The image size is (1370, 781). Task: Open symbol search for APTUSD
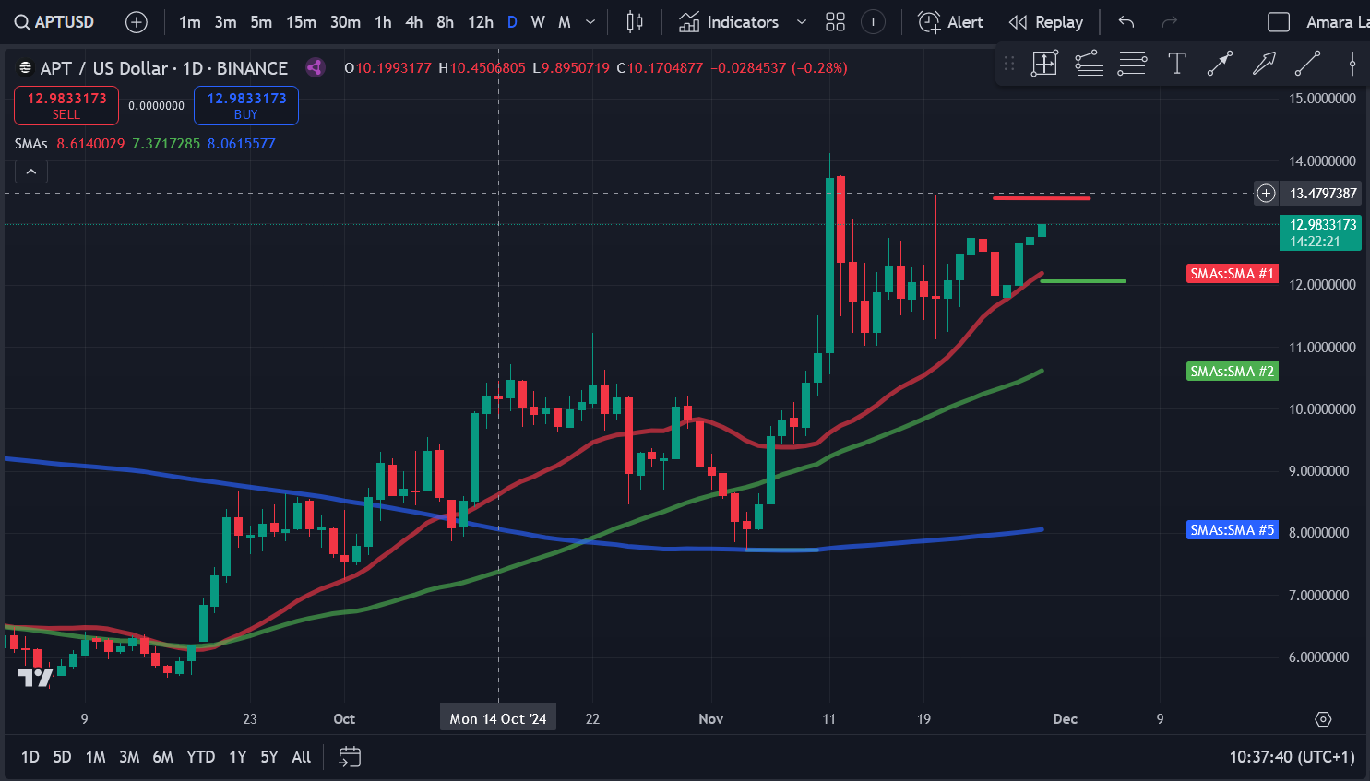point(54,22)
